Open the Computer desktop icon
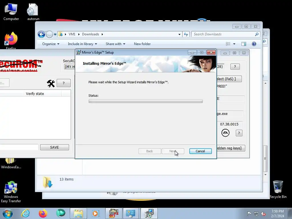Screen dimensions: 292x219 11,12
